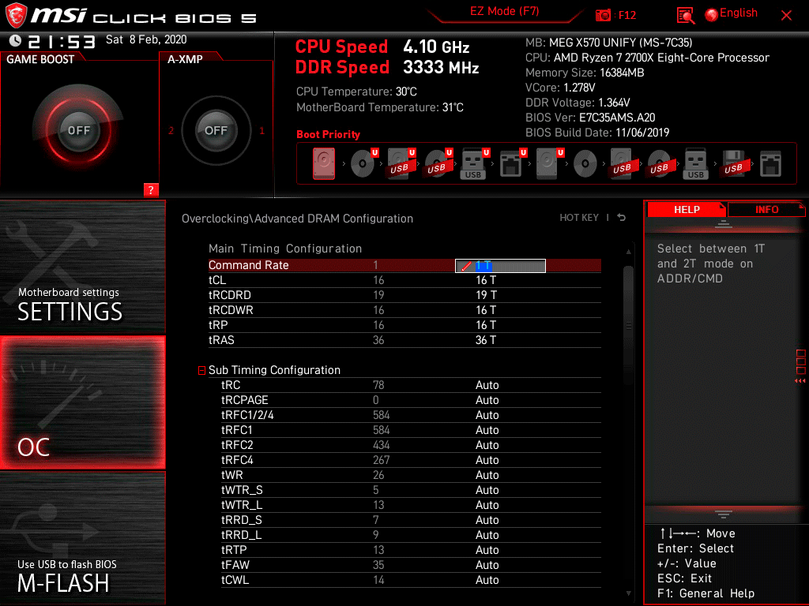Select the tRFC2 Auto value
This screenshot has width=809, height=606.
(x=487, y=445)
